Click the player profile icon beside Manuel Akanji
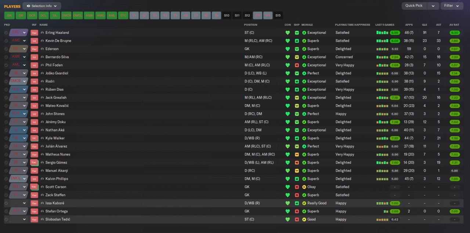This screenshot has width=470, height=233. [x=42, y=171]
